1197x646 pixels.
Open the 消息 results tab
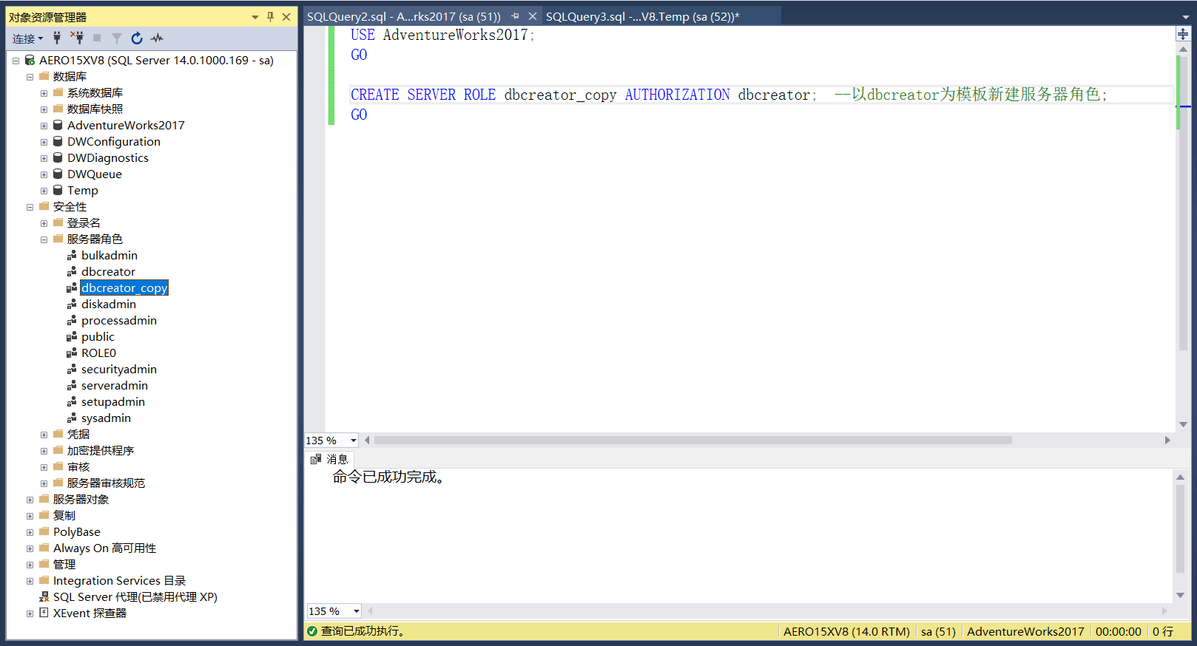click(x=329, y=459)
